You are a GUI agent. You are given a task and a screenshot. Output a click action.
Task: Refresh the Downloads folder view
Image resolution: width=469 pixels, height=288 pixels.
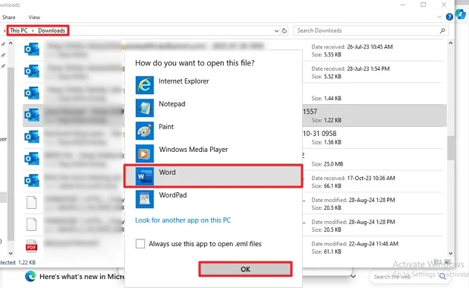284,30
